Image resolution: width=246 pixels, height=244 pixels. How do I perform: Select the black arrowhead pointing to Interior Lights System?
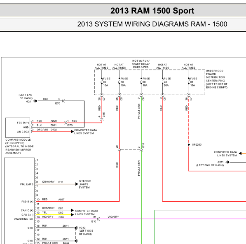pos(77,184)
